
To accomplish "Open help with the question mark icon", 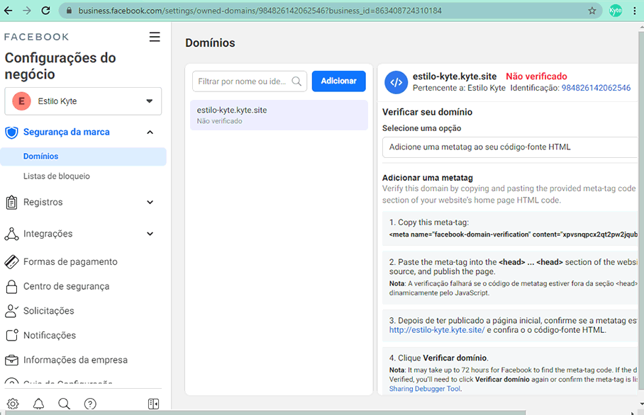I will coord(90,404).
